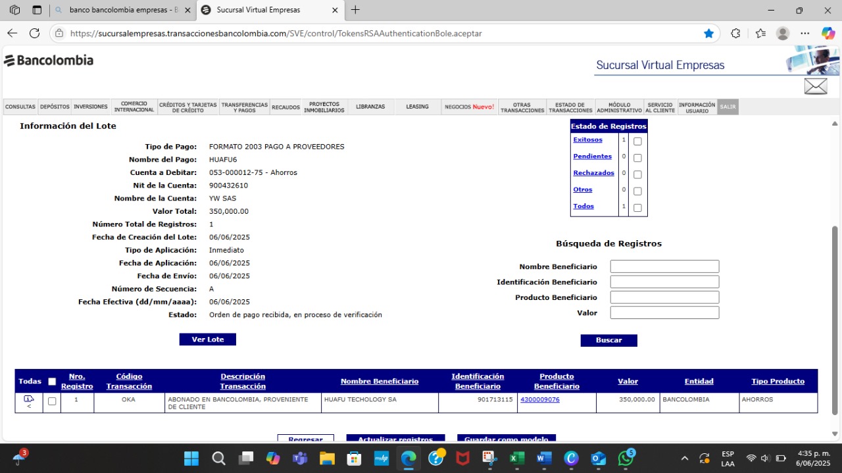
Task: View site information lock icon
Action: click(59, 33)
